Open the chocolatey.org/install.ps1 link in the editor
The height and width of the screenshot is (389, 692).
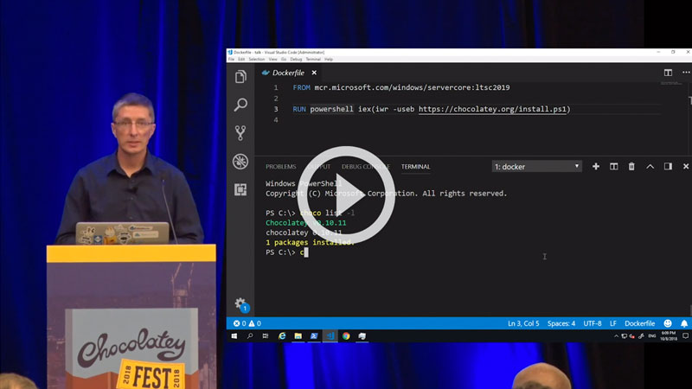492,109
